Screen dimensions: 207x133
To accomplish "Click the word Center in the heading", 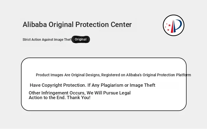I will 121,25.
